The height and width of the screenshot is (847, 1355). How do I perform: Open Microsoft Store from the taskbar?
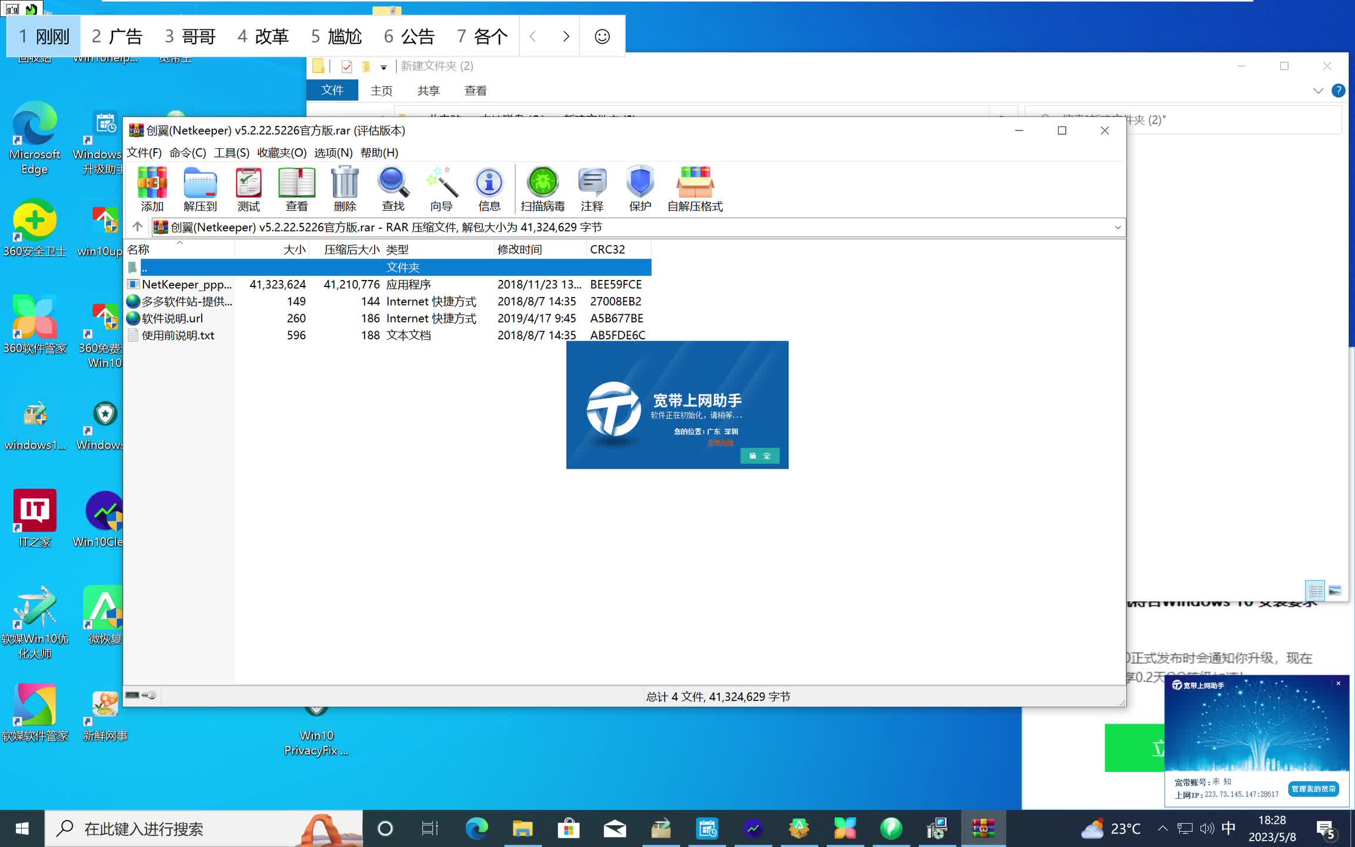click(568, 828)
